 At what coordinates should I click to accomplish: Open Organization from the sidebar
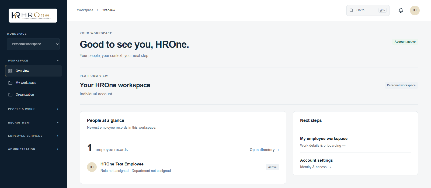(33, 95)
